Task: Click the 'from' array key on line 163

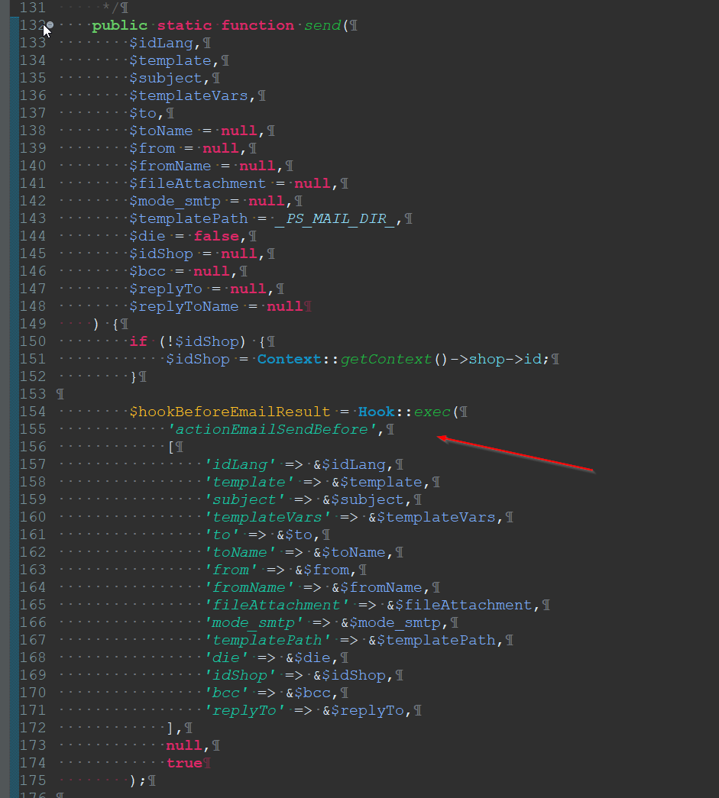Action: (231, 570)
